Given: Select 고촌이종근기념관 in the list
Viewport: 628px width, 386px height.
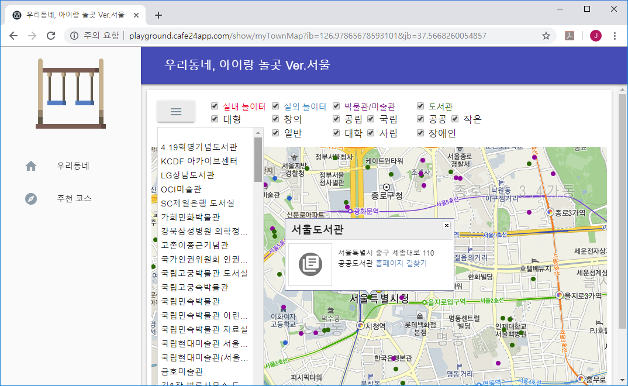Looking at the screenshot, I should click(x=195, y=246).
